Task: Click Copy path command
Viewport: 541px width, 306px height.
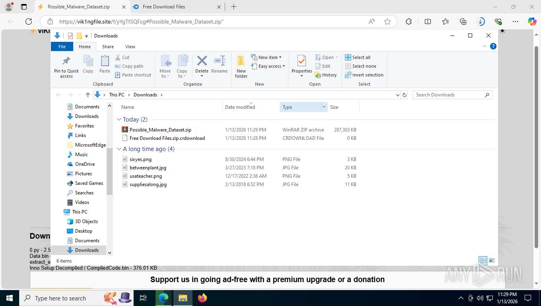Action: coord(129,66)
